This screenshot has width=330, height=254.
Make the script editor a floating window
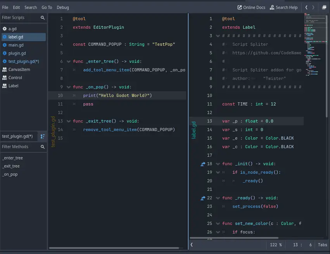click(x=324, y=7)
